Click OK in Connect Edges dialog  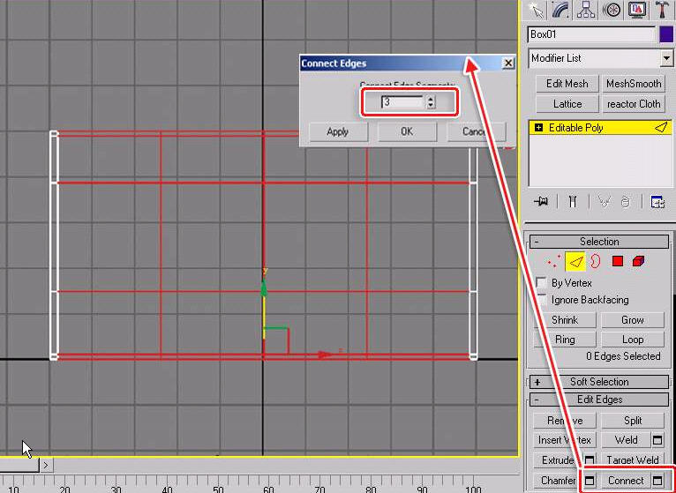pyautogui.click(x=406, y=131)
